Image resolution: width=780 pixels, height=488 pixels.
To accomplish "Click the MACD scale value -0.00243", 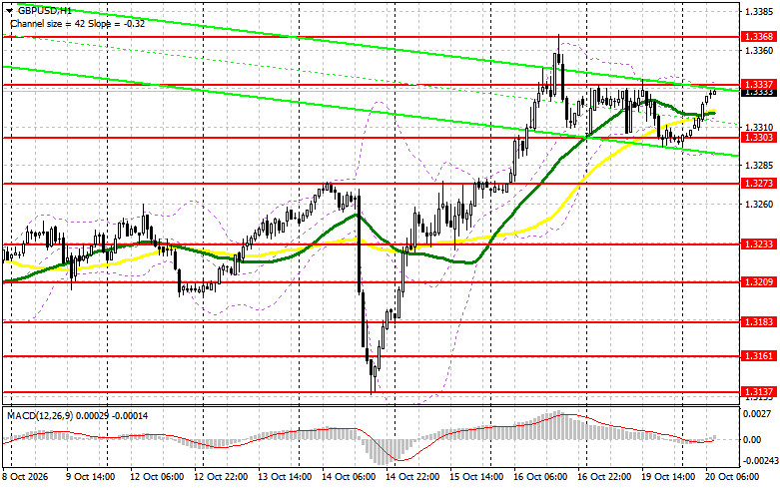I will click(760, 461).
